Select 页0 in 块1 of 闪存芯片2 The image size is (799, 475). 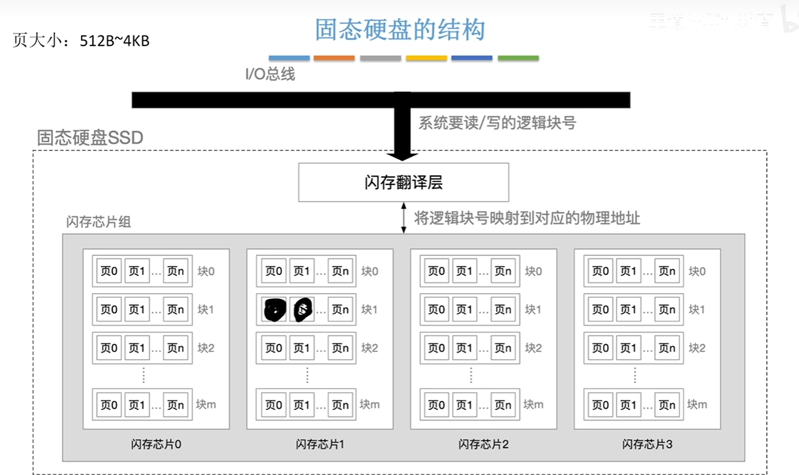coord(437,310)
